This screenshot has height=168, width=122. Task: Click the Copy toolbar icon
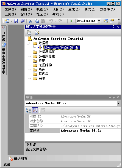pyautogui.click(x=37, y=21)
